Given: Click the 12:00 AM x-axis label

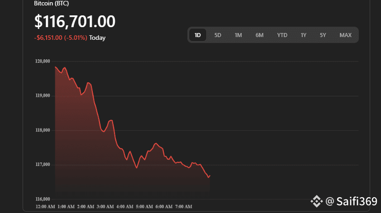Looking at the screenshot, I should point(45,207).
